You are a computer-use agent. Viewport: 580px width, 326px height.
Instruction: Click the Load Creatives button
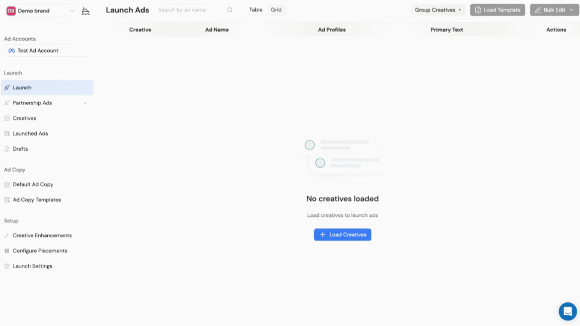tap(342, 235)
